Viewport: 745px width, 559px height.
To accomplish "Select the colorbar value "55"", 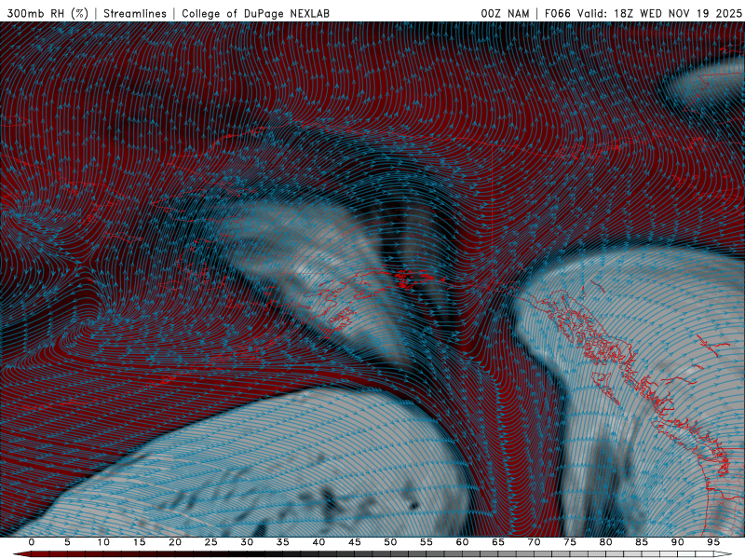I will [427, 542].
